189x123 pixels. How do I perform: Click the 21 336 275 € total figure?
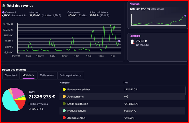[x=42, y=97]
